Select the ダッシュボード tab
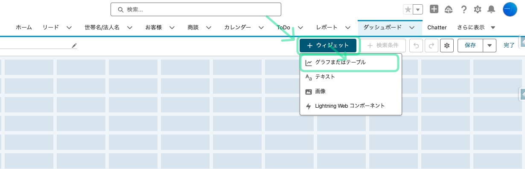This screenshot has height=169, width=525. [x=382, y=27]
